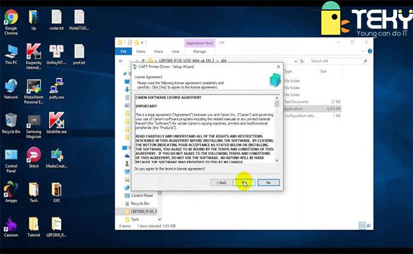This screenshot has width=413, height=254.
Task: Select the Configuration settings file row
Action: tap(312, 116)
